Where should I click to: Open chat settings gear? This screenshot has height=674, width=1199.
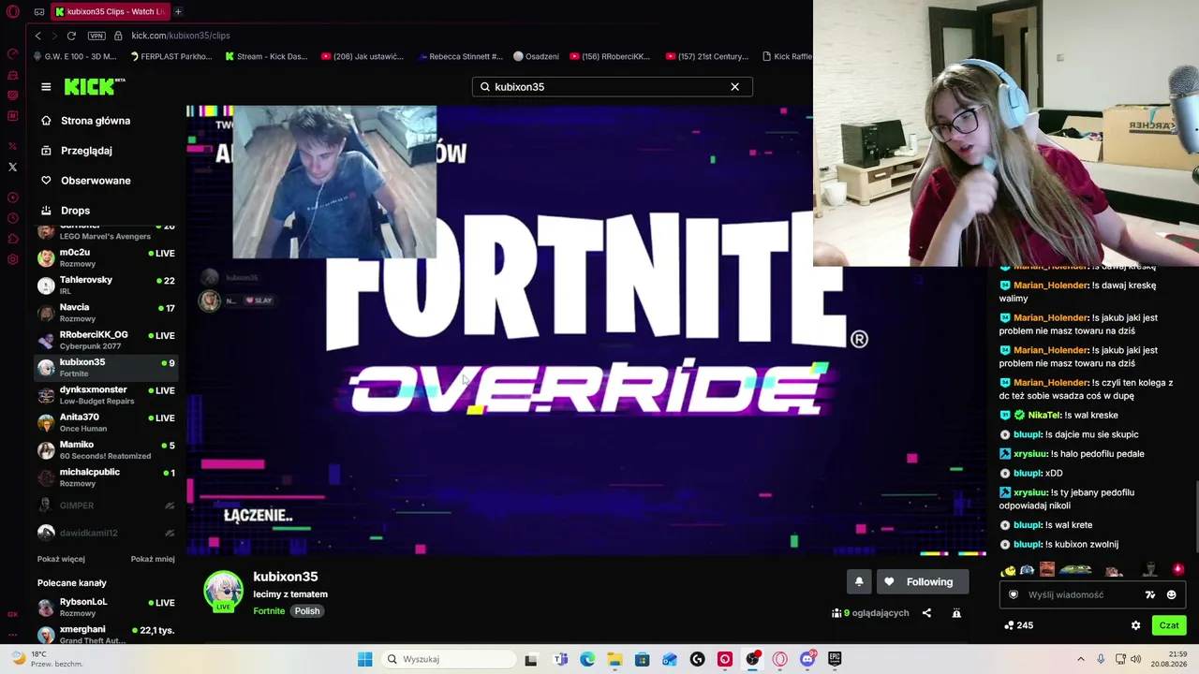coord(1136,625)
